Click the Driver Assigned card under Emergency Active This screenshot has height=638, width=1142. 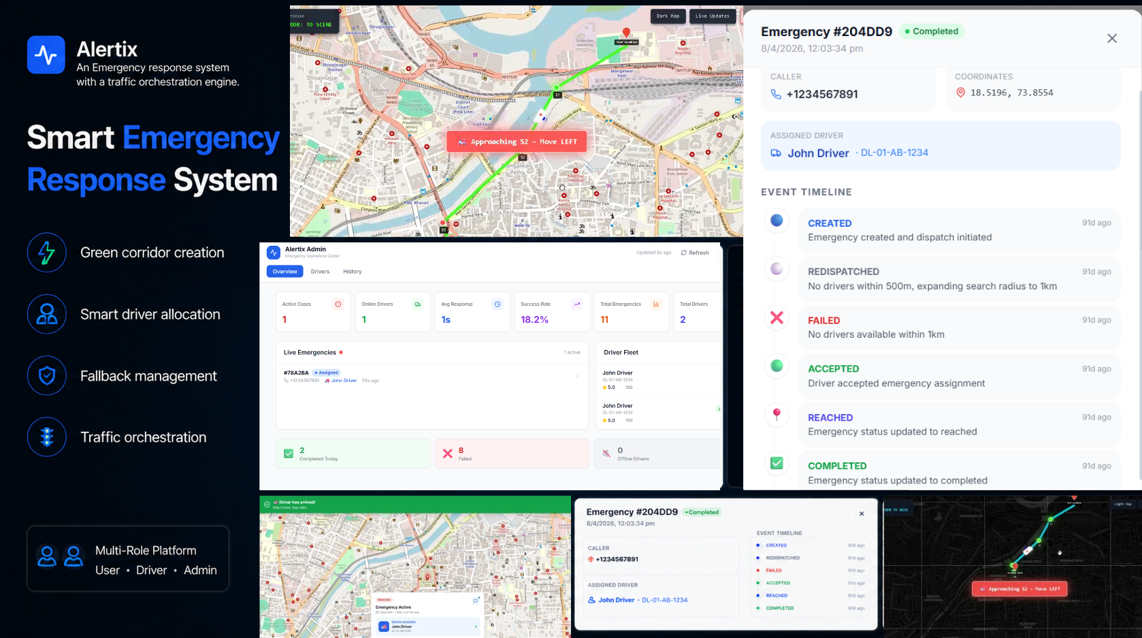click(428, 626)
